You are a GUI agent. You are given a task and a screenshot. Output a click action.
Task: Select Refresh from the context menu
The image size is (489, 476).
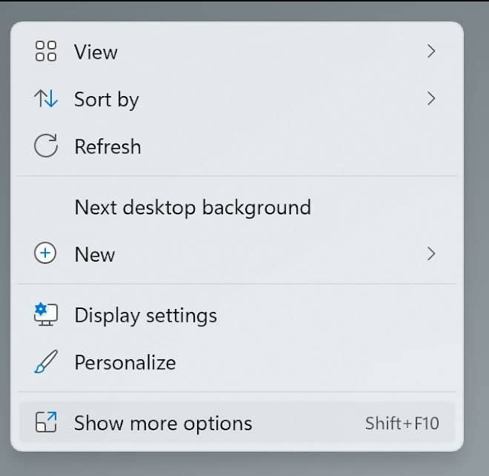click(x=108, y=146)
